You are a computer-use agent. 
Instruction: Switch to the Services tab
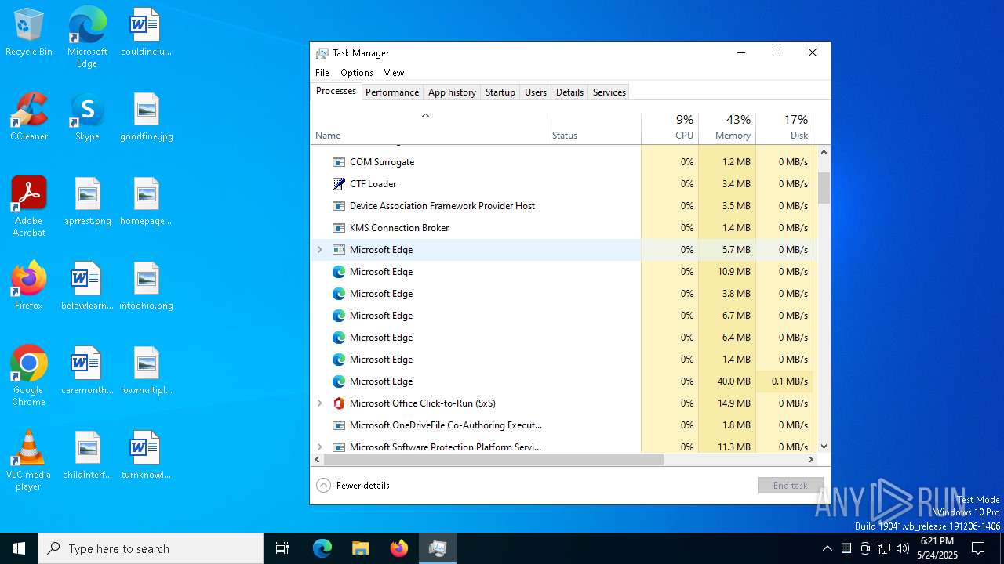609,92
